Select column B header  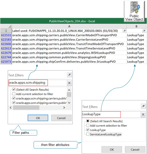coord(136,26)
